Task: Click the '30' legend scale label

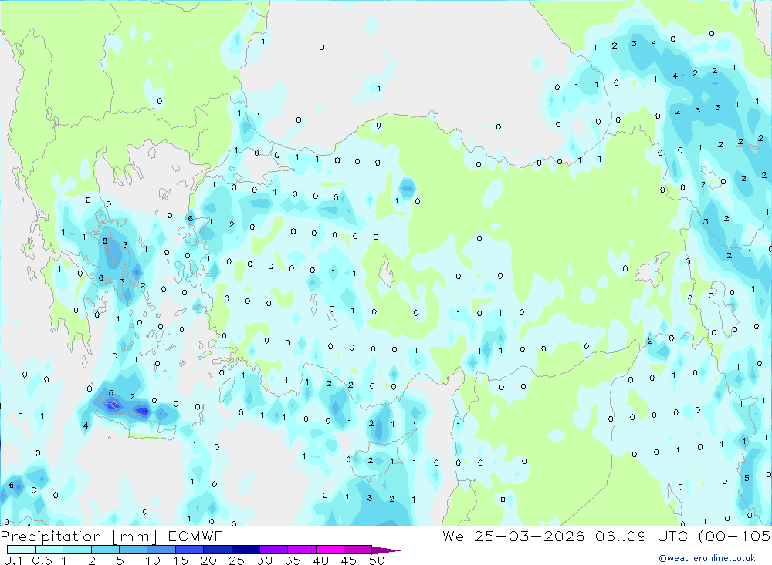Action: click(x=265, y=560)
